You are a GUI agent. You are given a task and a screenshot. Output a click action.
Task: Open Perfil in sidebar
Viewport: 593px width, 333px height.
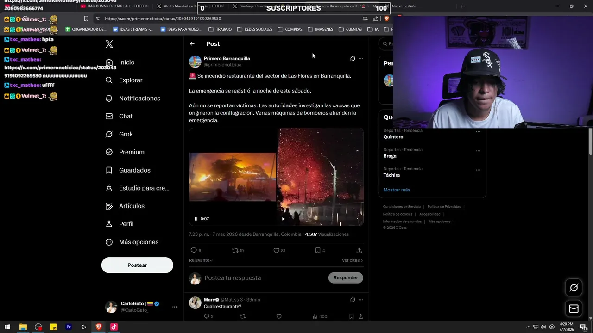tap(120, 224)
